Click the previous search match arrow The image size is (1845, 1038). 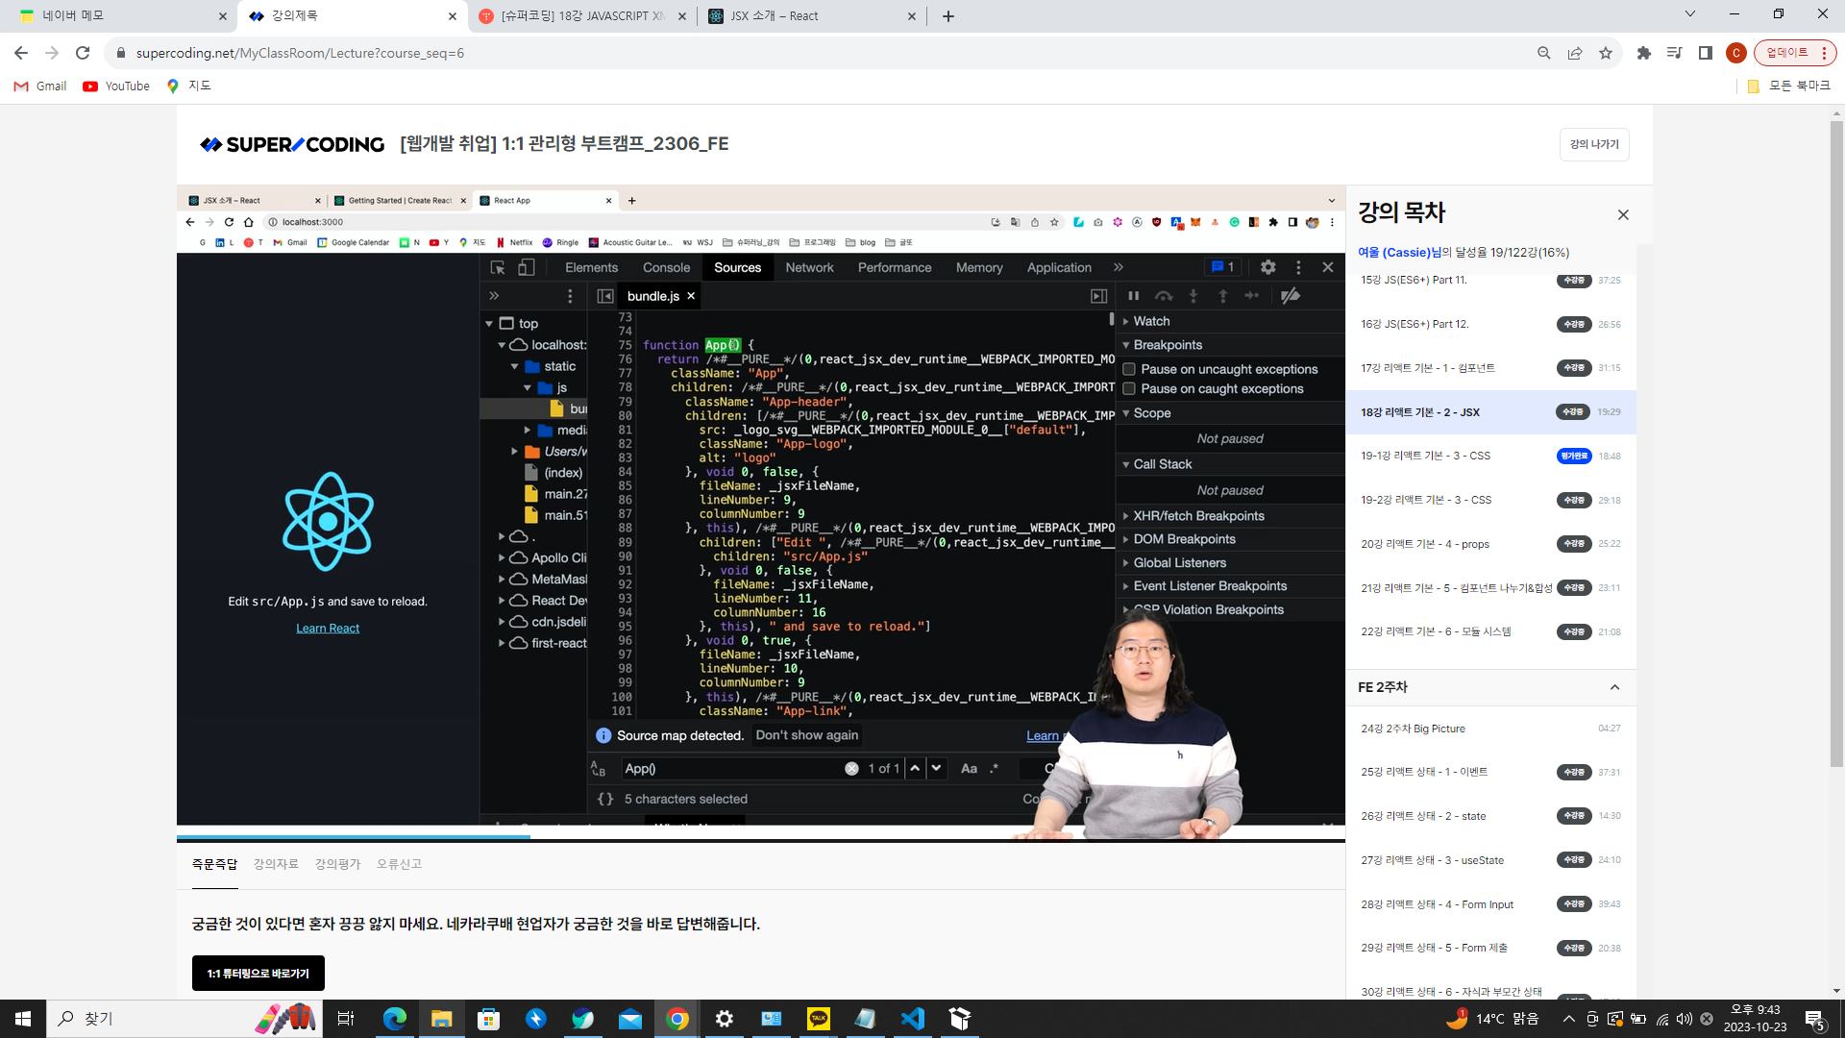coord(915,768)
